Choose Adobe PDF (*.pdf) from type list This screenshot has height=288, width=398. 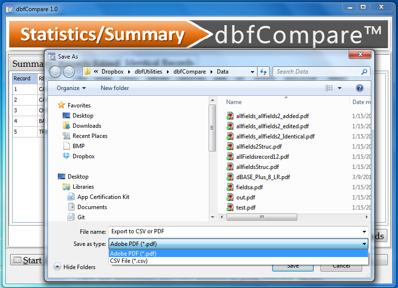(238, 254)
